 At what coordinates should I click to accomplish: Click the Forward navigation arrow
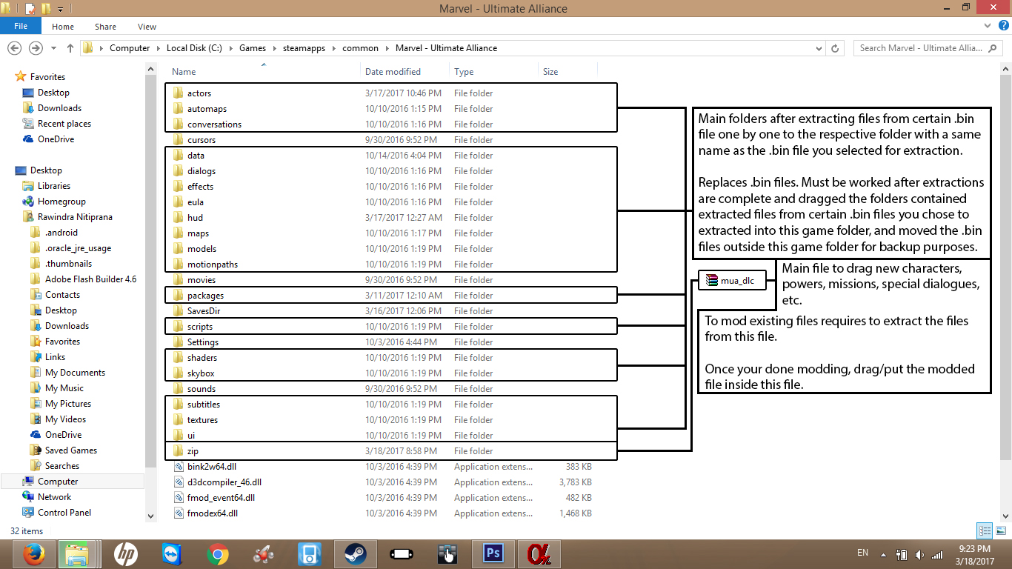(35, 48)
